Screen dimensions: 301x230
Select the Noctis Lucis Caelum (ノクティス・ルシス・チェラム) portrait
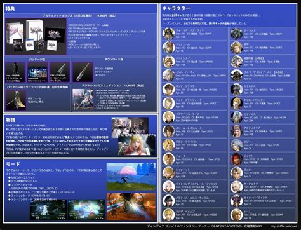click(168, 201)
